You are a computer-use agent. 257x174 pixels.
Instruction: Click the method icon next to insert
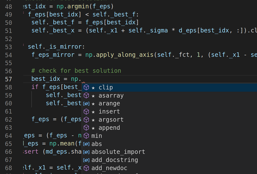86,111
